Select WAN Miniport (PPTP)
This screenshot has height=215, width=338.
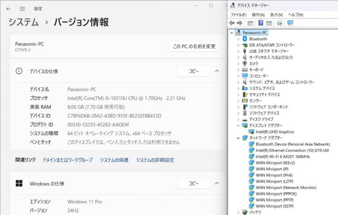point(274,200)
